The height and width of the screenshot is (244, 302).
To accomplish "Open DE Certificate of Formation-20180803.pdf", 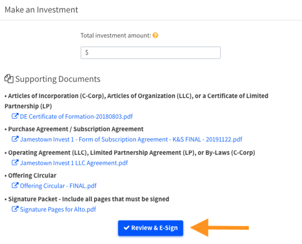I will 76,117.
